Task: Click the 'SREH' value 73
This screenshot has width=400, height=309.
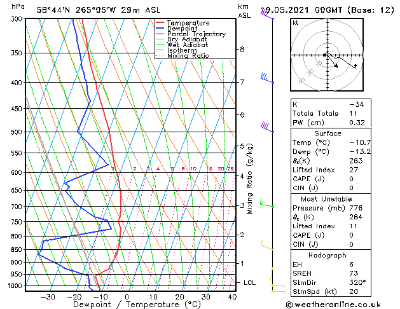Action: (x=354, y=273)
